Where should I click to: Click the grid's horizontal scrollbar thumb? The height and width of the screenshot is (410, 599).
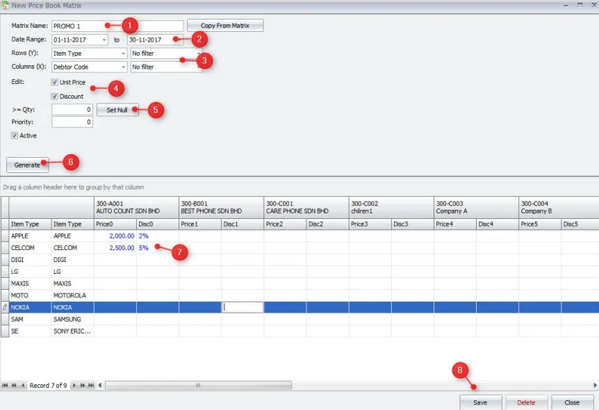tap(198, 385)
